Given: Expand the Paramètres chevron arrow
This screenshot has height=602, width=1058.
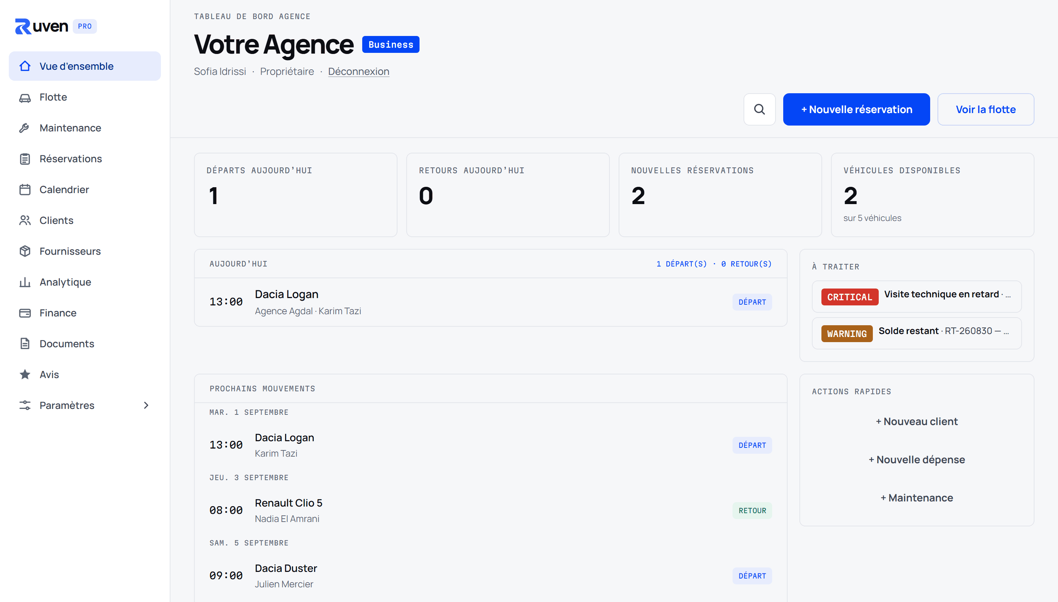Looking at the screenshot, I should pos(145,405).
